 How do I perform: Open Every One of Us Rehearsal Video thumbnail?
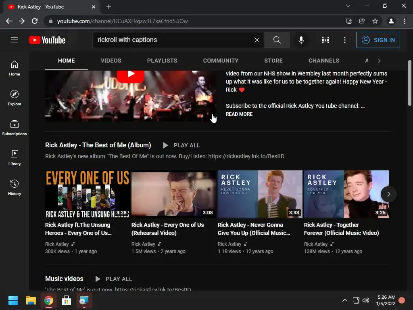pyautogui.click(x=174, y=194)
